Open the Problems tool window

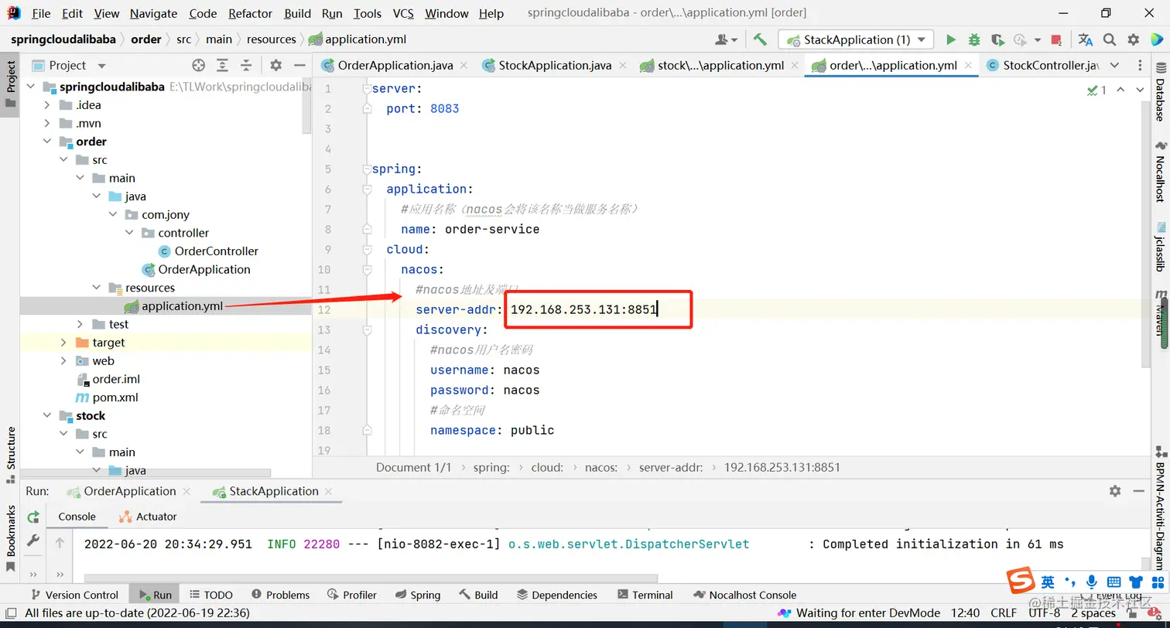click(280, 595)
